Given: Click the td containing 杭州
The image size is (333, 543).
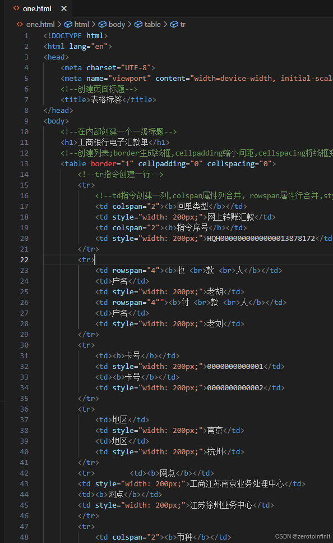Looking at the screenshot, I should tap(170, 452).
